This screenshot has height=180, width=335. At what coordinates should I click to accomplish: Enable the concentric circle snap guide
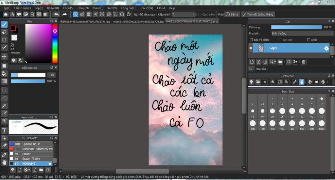[x=109, y=14]
